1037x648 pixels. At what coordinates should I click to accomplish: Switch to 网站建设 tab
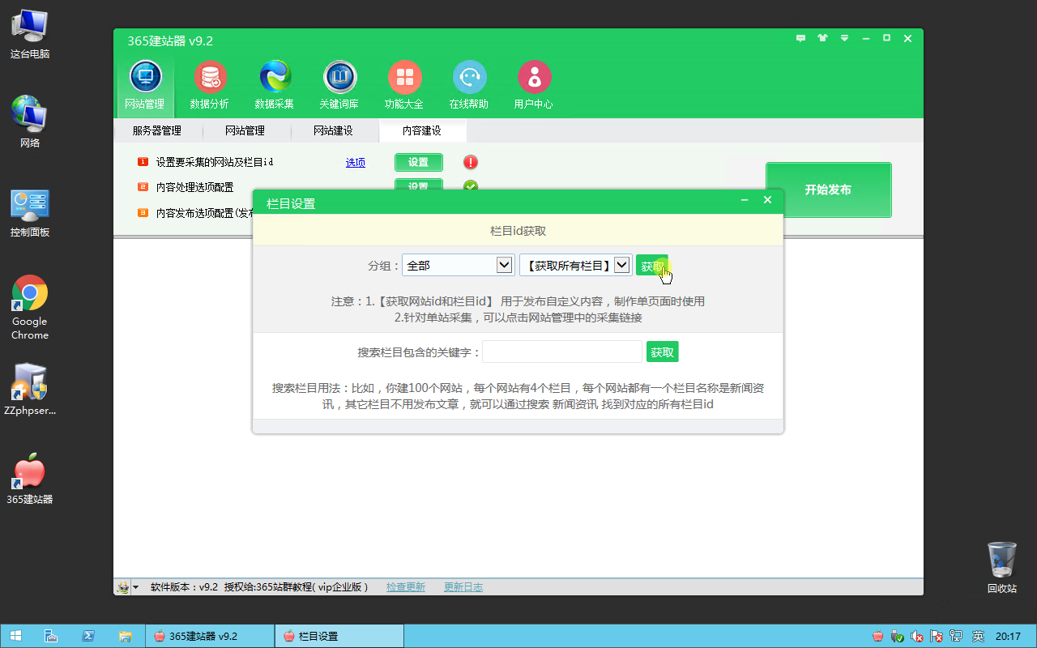[x=333, y=130]
